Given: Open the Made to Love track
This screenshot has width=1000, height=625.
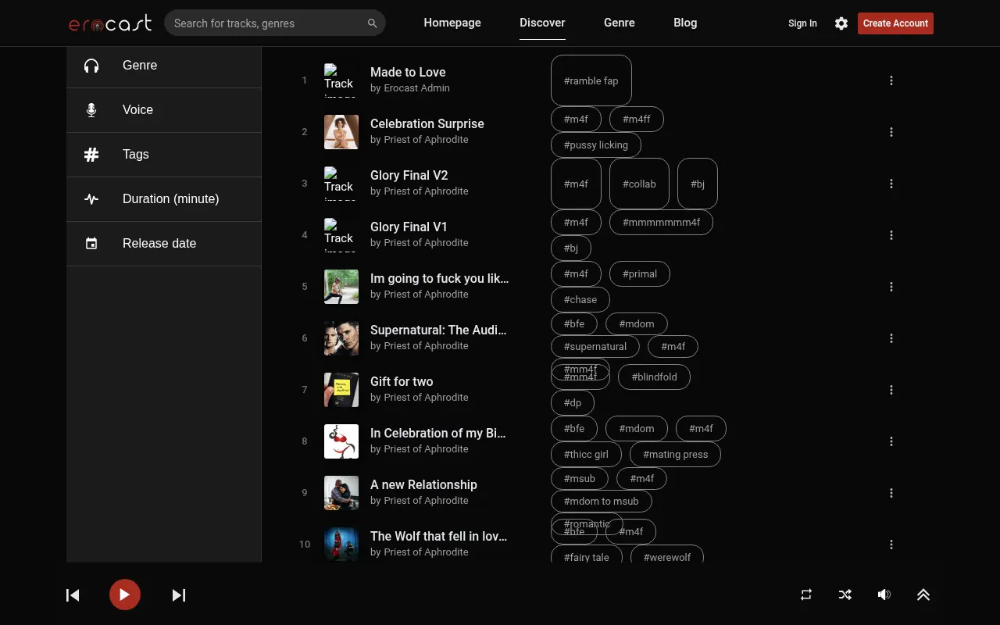Looking at the screenshot, I should tap(408, 72).
